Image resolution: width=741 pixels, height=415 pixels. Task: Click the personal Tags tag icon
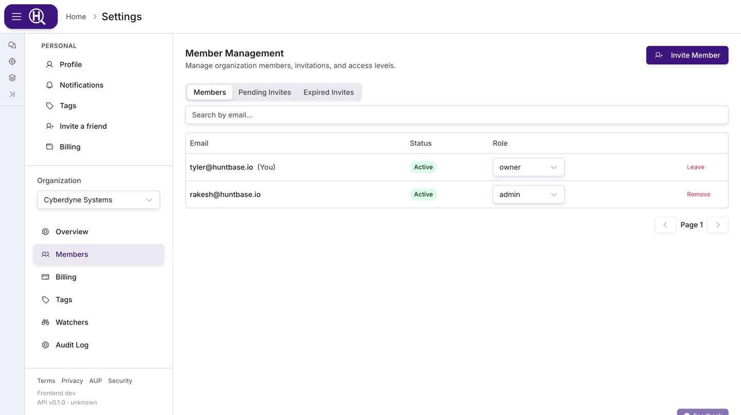click(x=49, y=106)
